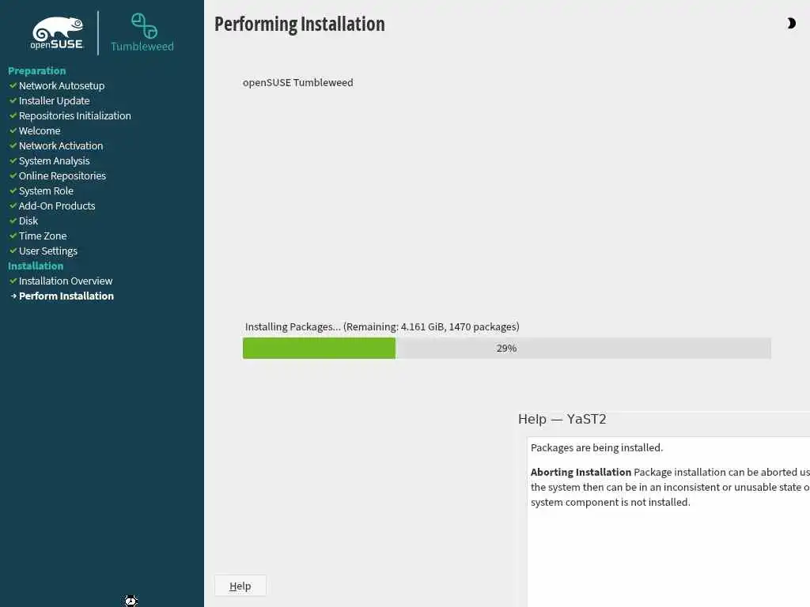This screenshot has width=810, height=607.
Task: Click the Aborting Installation help heading
Action: pyautogui.click(x=581, y=472)
